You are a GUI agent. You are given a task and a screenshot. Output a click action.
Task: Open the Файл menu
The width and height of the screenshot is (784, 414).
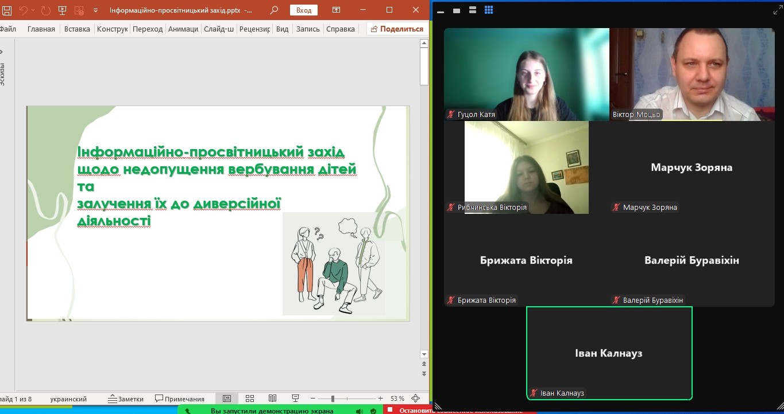click(x=7, y=29)
